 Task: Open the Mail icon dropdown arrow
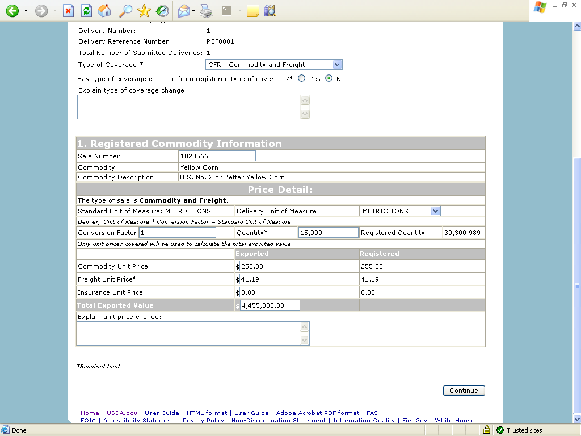(193, 11)
